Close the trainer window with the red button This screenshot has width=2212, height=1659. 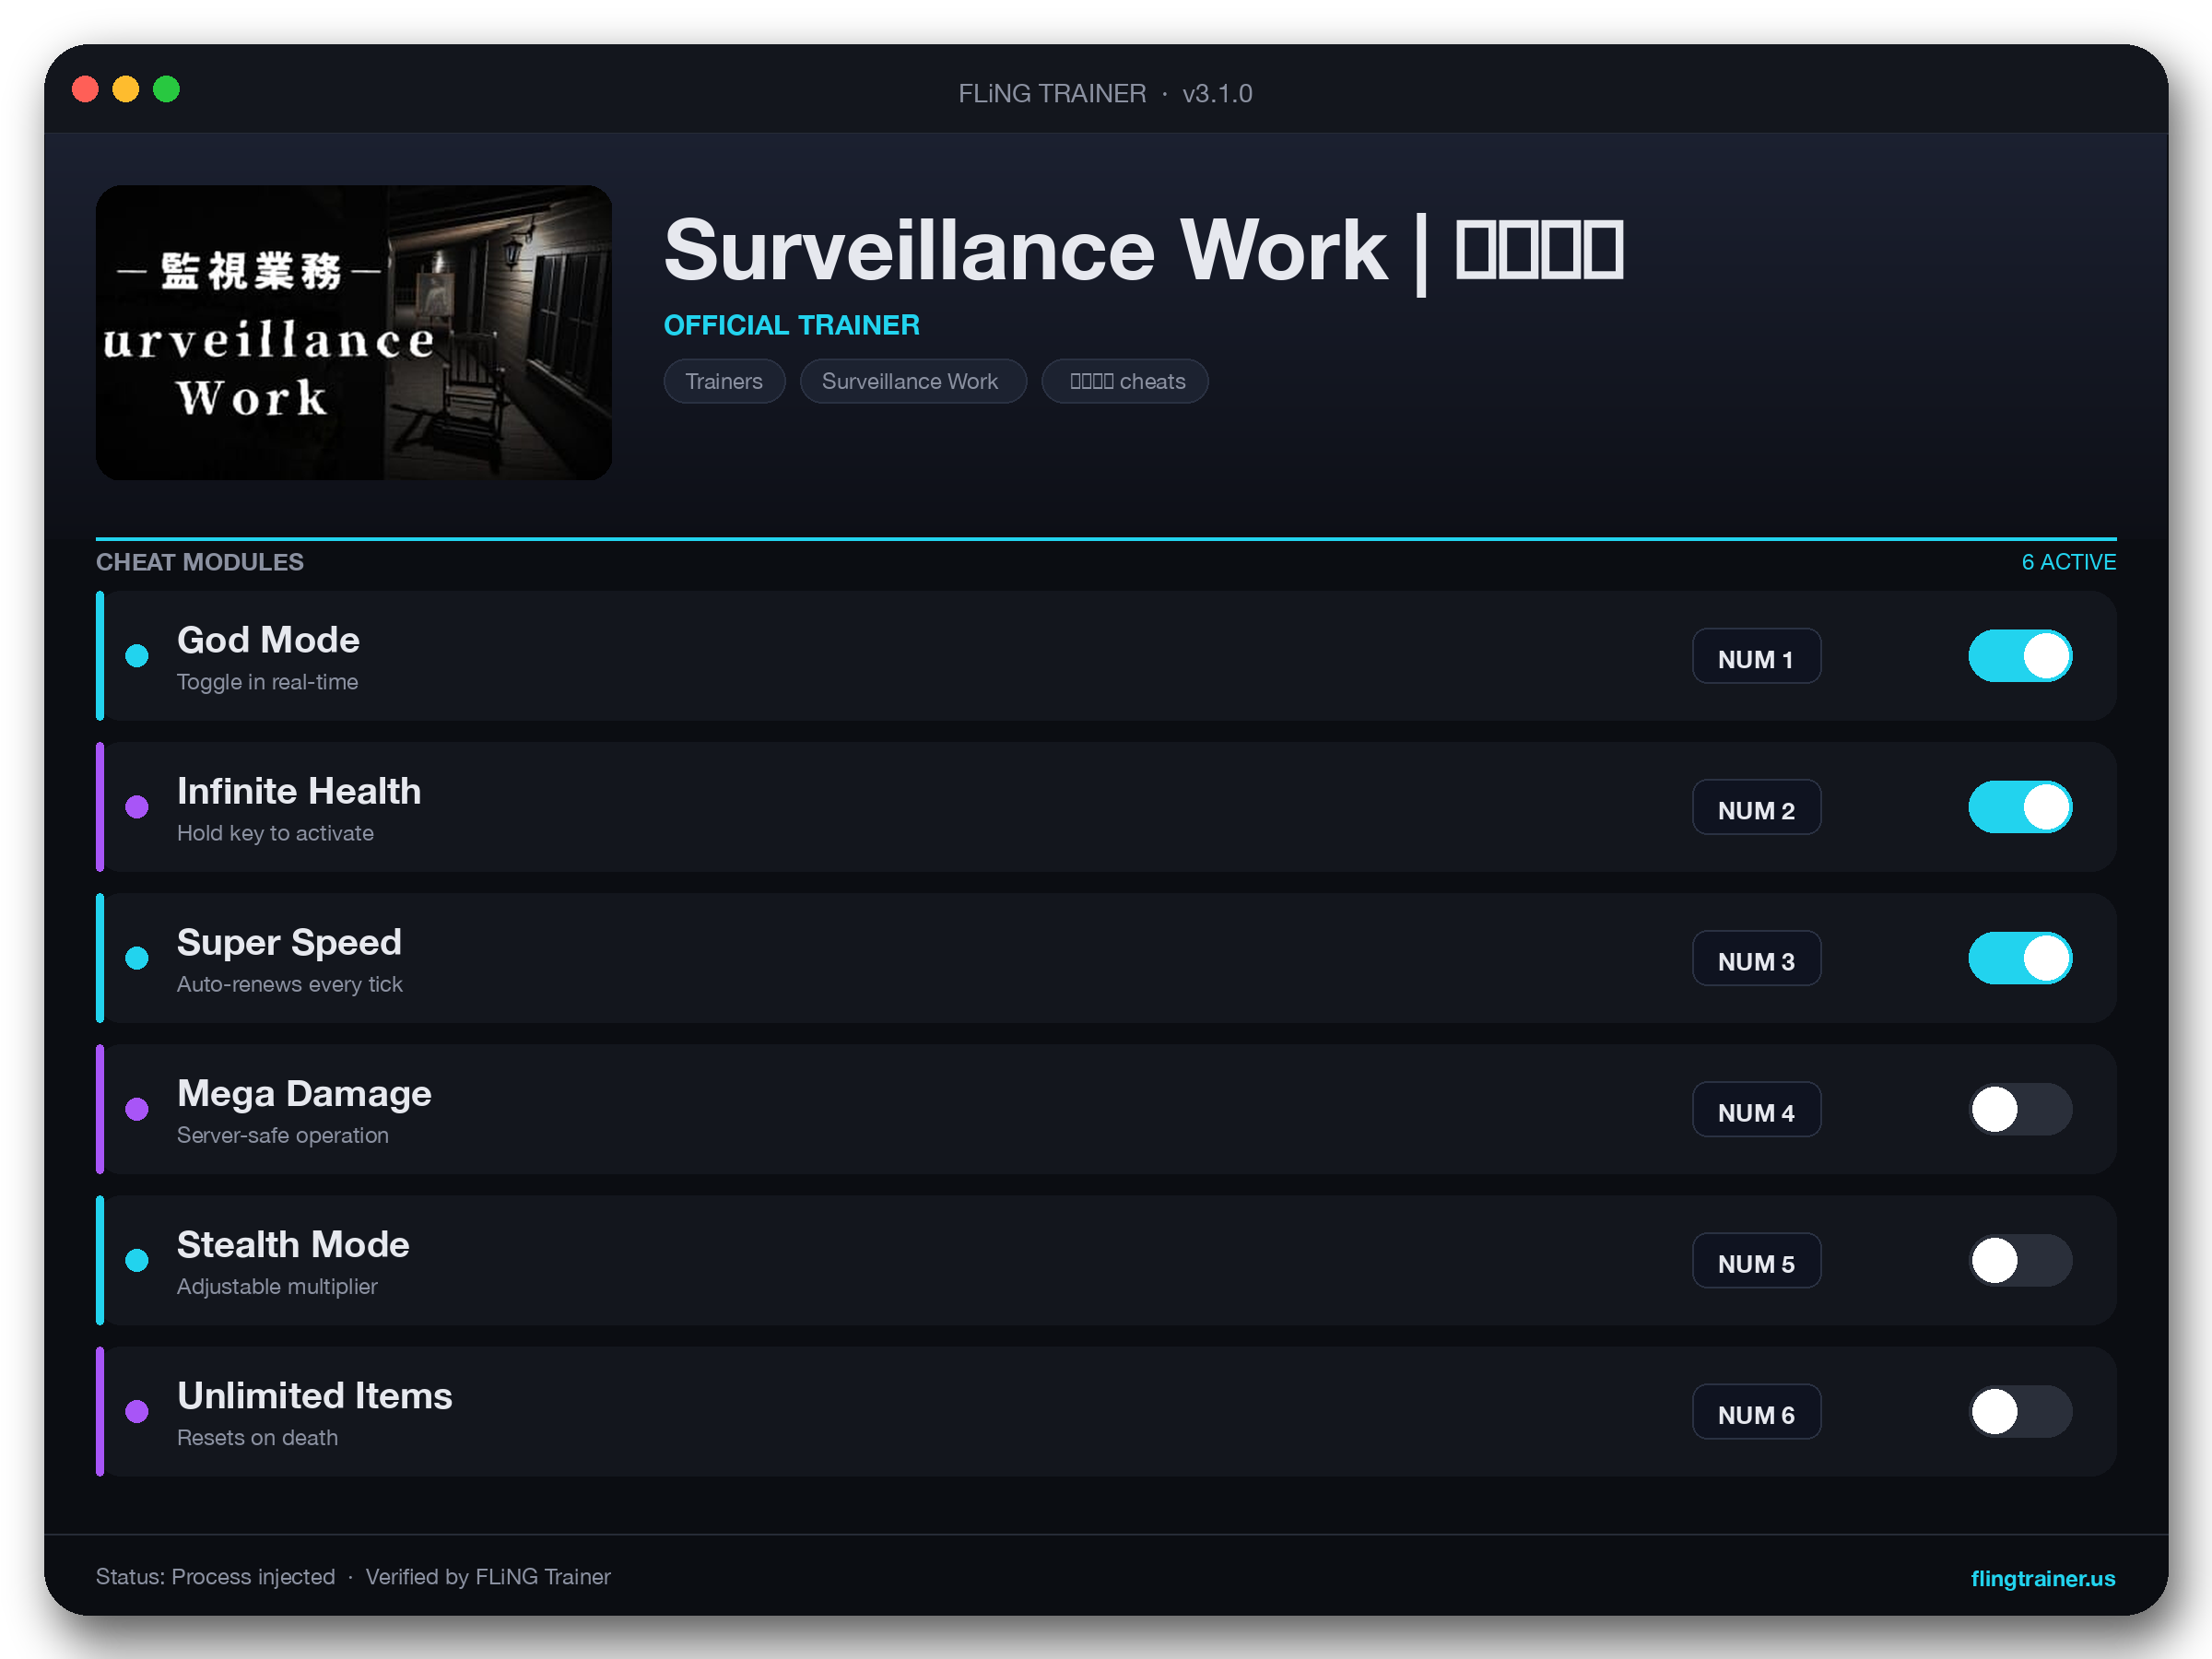click(86, 89)
